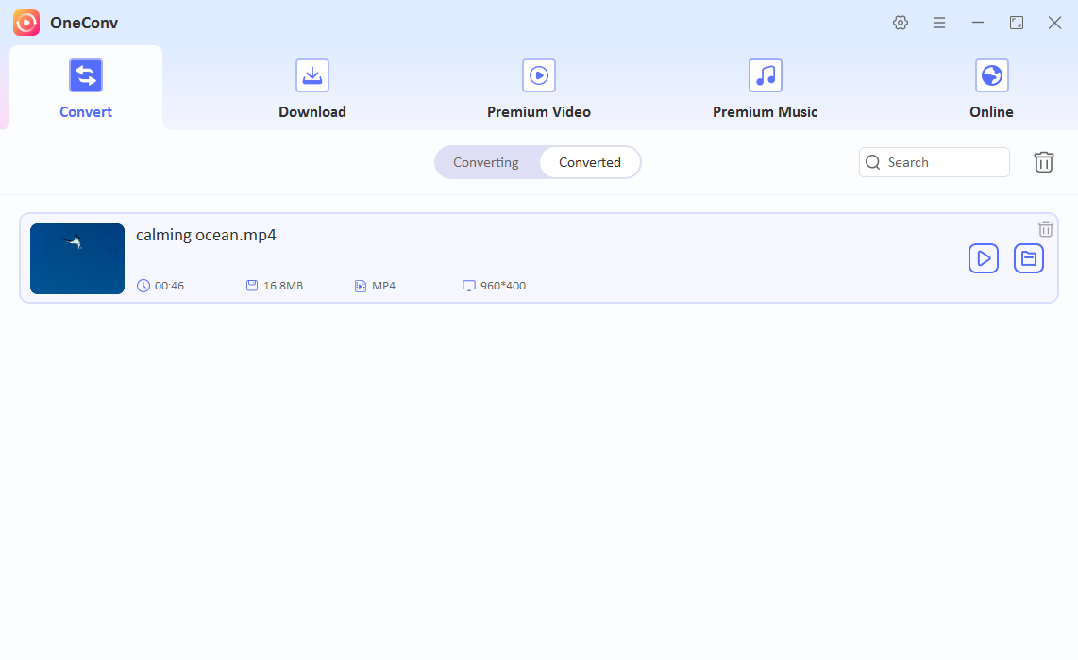Open the hamburger main menu
Screen dimensions: 1078x660
coord(938,22)
